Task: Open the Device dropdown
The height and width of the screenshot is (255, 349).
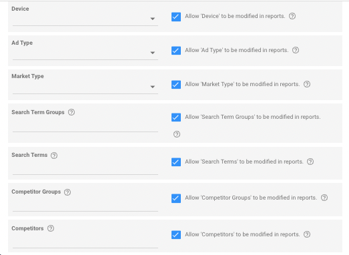Action: pos(85,19)
